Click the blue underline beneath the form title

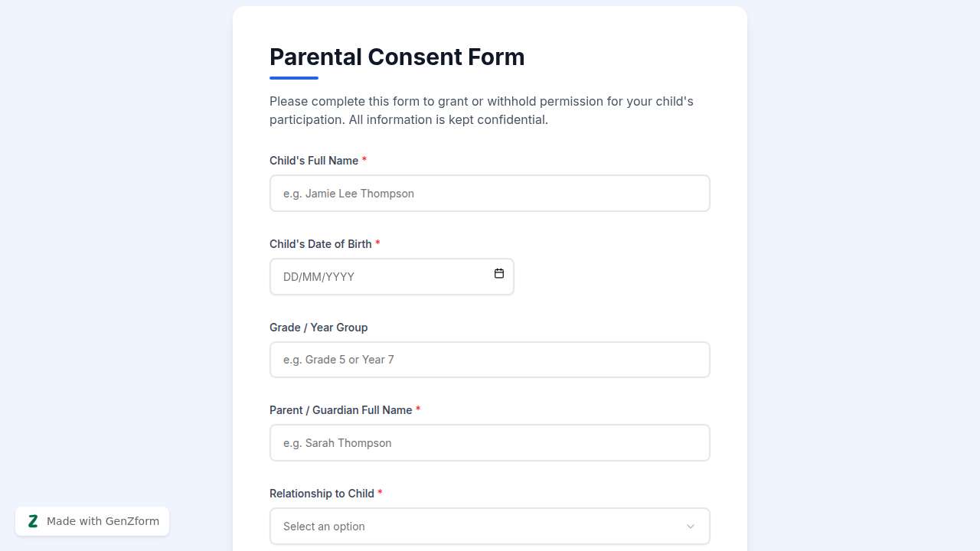[294, 78]
